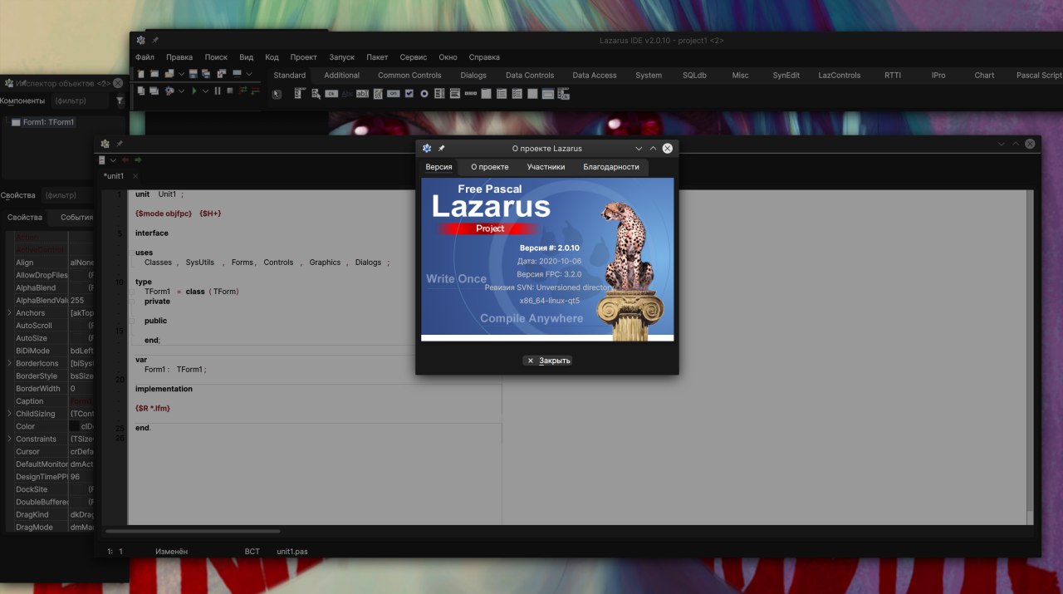Click the build mode gear icon
1063x594 pixels.
169,91
